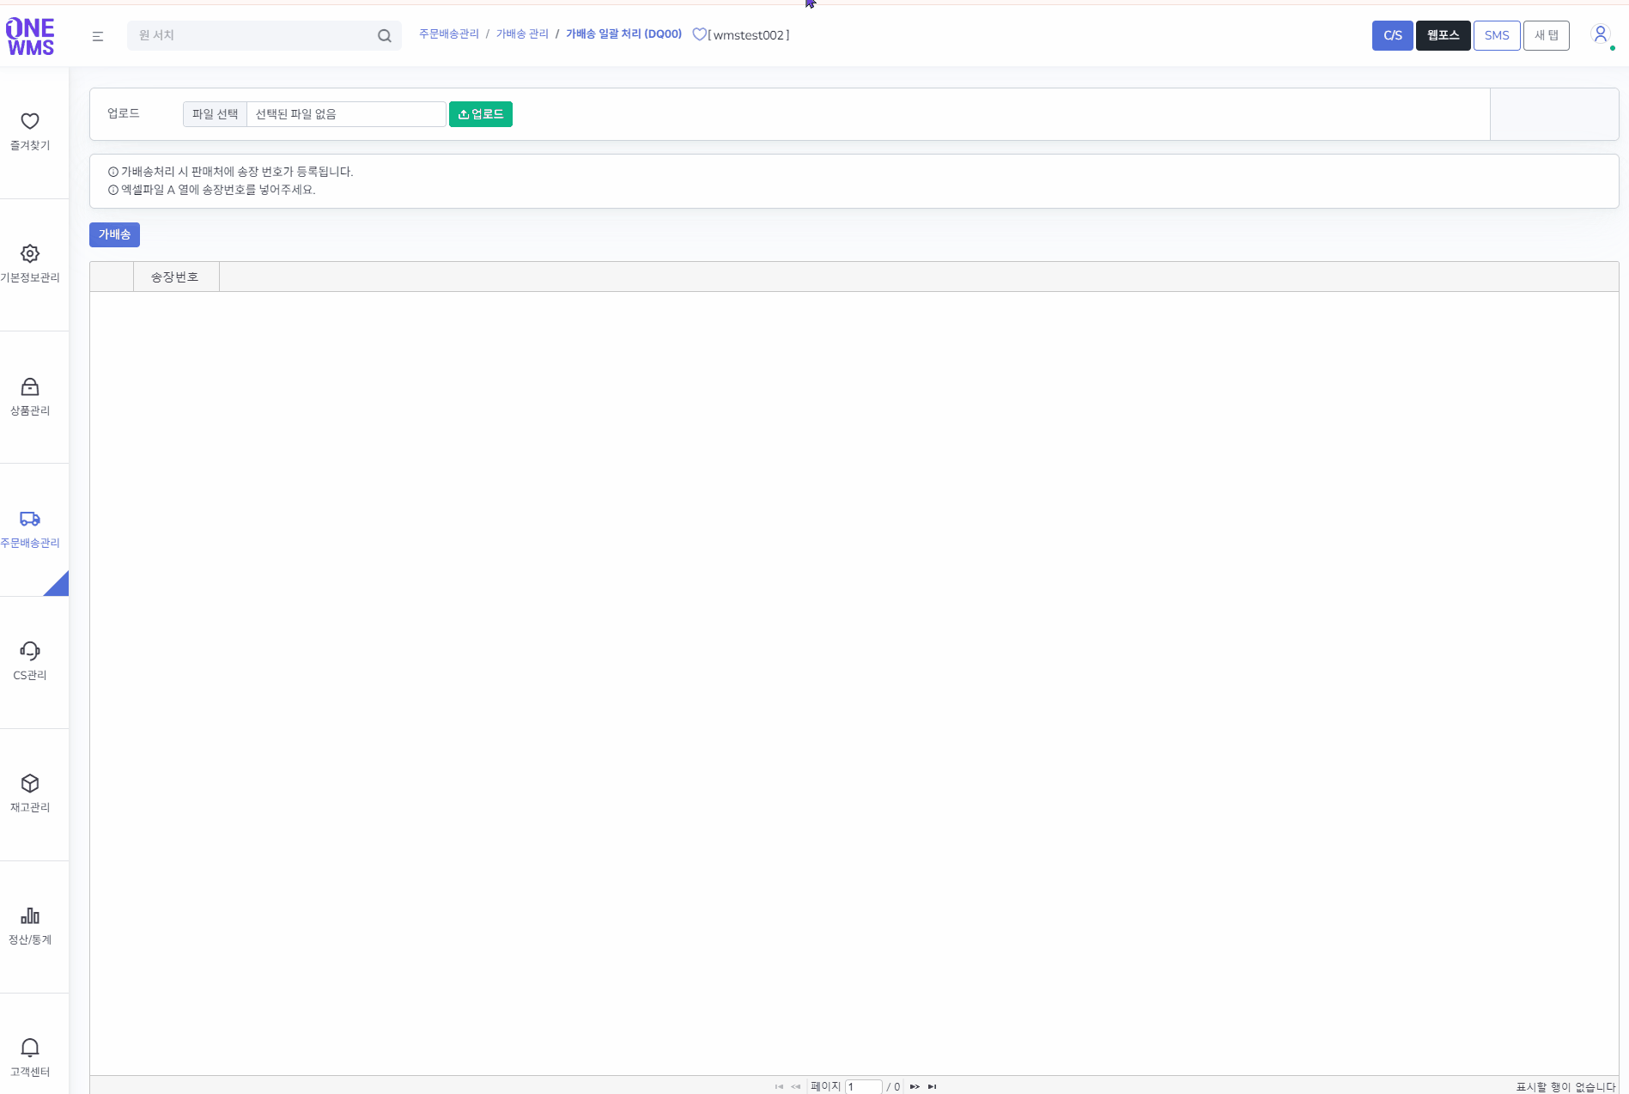The height and width of the screenshot is (1094, 1629).
Task: Click the [wmstest002] account label
Action: point(749,35)
